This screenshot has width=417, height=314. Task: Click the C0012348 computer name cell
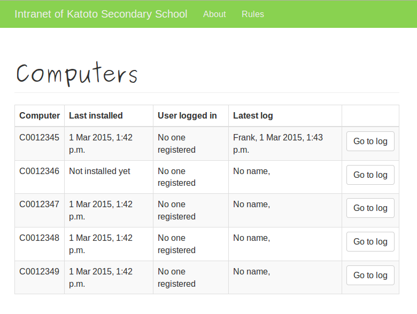[40, 238]
